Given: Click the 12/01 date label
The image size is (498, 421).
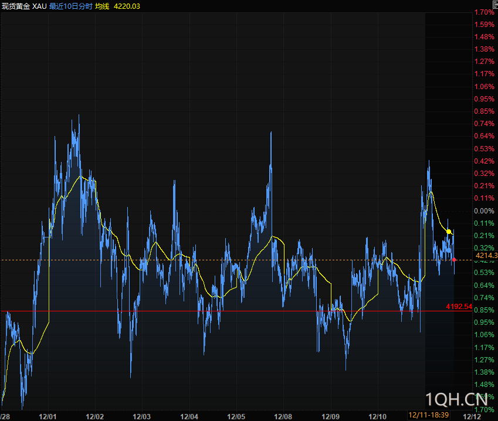Looking at the screenshot, I should click(x=48, y=416).
